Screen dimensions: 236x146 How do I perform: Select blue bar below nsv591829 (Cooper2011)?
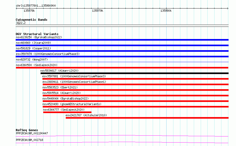122,51
